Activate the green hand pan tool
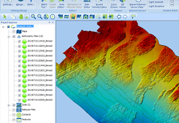The width and height of the screenshot is (179, 123). 20,17
